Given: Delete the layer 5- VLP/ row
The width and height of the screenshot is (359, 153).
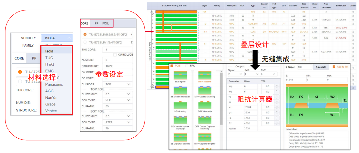Looking at the screenshot, I should [x=353, y=44].
